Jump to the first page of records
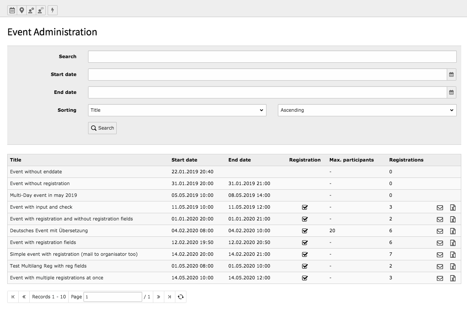 click(x=13, y=297)
